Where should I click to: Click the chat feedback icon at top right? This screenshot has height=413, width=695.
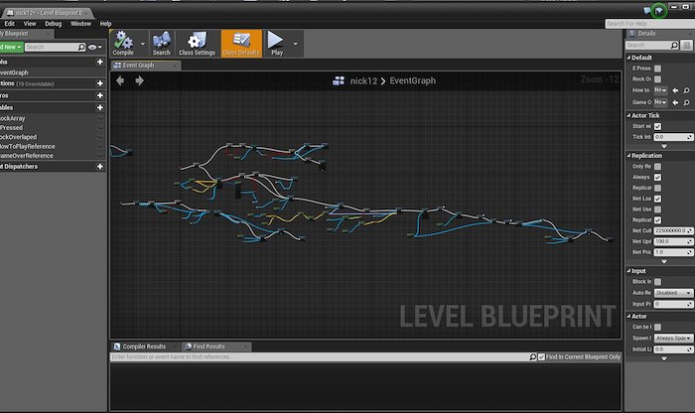point(647,10)
